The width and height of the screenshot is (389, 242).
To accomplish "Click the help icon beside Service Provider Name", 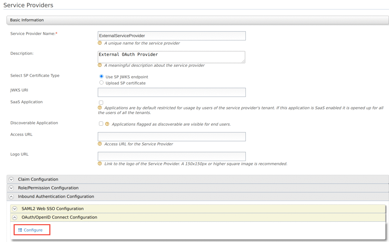I will click(x=100, y=43).
